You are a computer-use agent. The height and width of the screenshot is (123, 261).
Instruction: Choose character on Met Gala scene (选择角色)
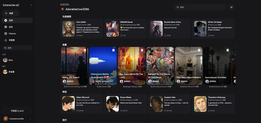(127, 81)
